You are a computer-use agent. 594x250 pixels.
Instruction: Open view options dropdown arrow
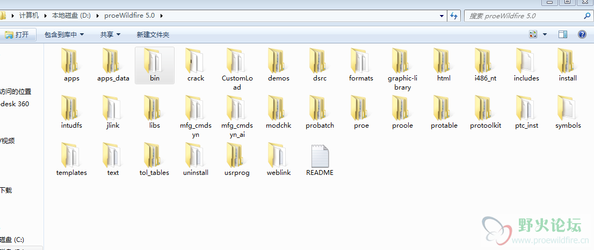click(545, 34)
